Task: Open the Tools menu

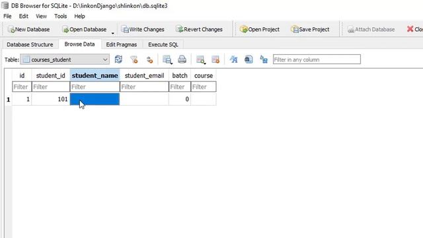Action: [x=60, y=16]
